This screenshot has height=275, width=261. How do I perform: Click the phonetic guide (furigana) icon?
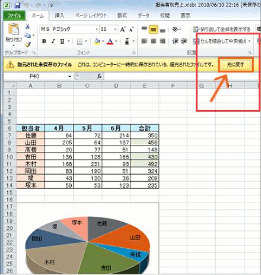pyautogui.click(x=127, y=42)
